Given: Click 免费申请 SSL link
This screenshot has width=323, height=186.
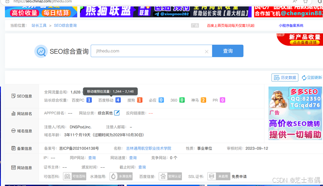Looking at the screenshot, I should [239, 177].
